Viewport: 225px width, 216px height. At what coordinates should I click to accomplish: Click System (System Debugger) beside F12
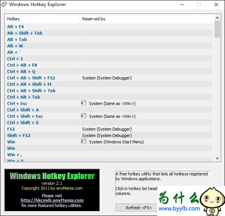tap(107, 129)
